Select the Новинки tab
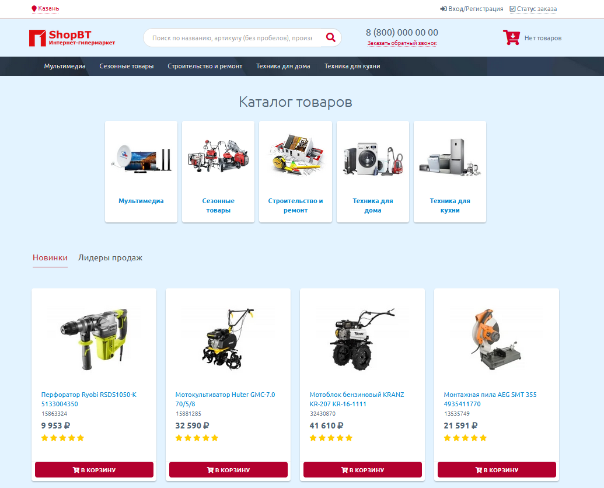This screenshot has height=488, width=604. point(50,258)
